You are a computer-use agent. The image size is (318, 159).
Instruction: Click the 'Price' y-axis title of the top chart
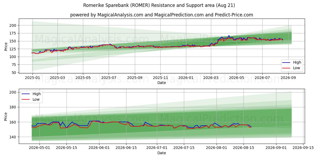[x=6, y=47]
